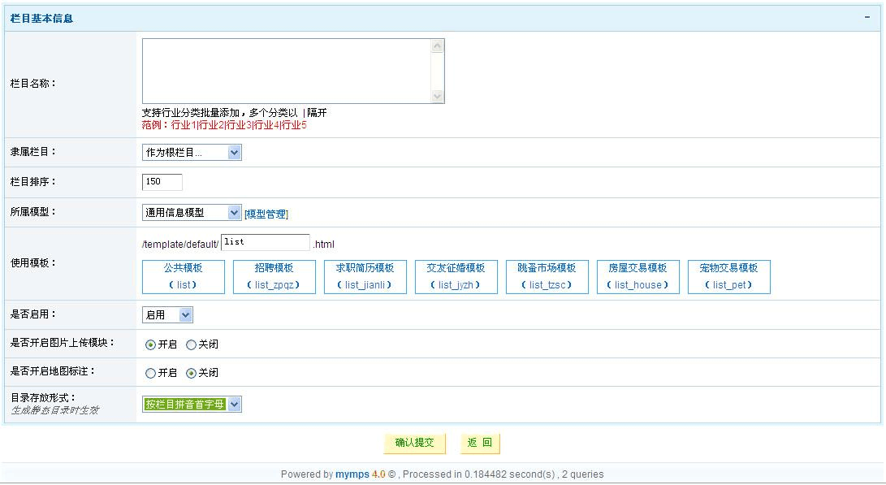
Task: Click the 栏目排序 input field
Action: (x=162, y=182)
